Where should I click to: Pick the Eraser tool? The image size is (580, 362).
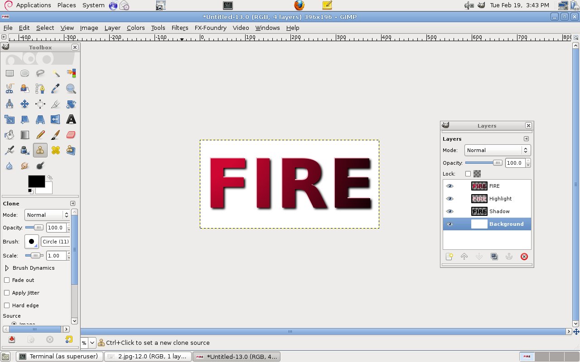pyautogui.click(x=71, y=134)
